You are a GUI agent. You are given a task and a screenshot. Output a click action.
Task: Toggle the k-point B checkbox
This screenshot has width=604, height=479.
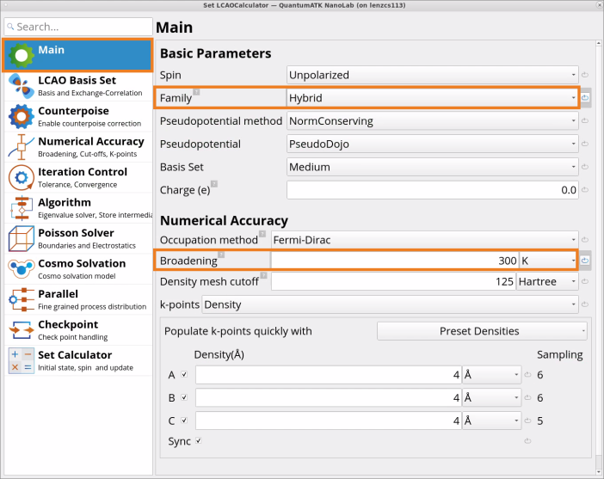click(x=184, y=398)
